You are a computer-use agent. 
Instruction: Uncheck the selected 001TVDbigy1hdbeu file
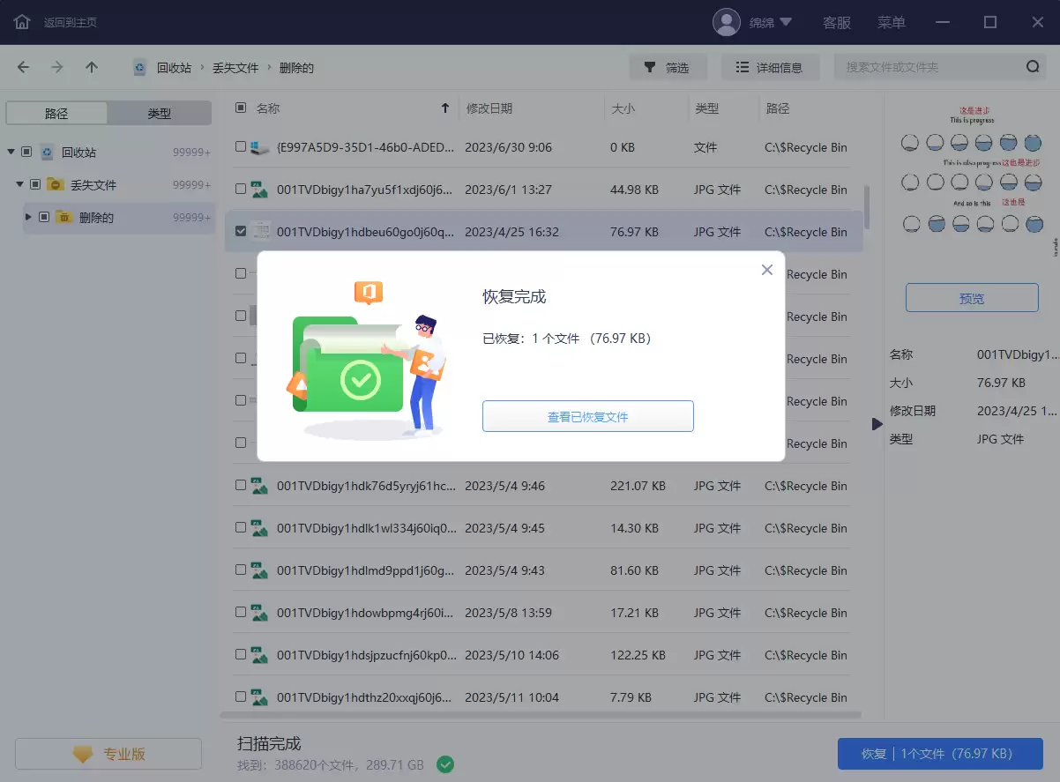click(242, 231)
